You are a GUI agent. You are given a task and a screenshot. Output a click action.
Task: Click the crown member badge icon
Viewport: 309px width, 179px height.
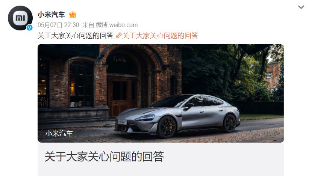[73, 14]
